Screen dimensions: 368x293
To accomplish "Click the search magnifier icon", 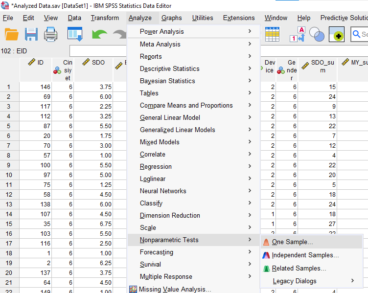I will pos(356,34).
